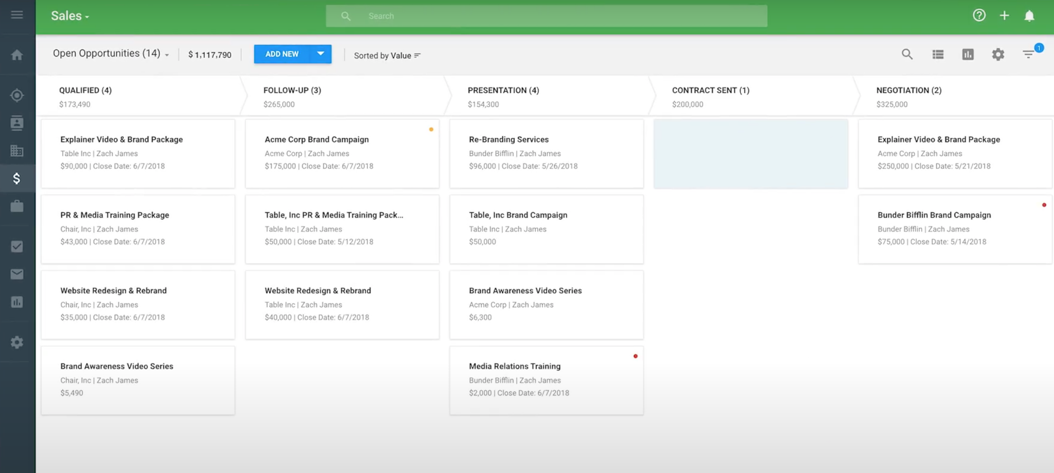
Task: Switch to list view of opportunities
Action: pyautogui.click(x=938, y=54)
